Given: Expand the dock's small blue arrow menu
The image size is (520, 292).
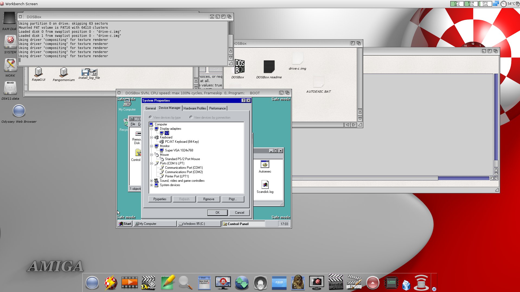Looking at the screenshot, I should (x=434, y=289).
